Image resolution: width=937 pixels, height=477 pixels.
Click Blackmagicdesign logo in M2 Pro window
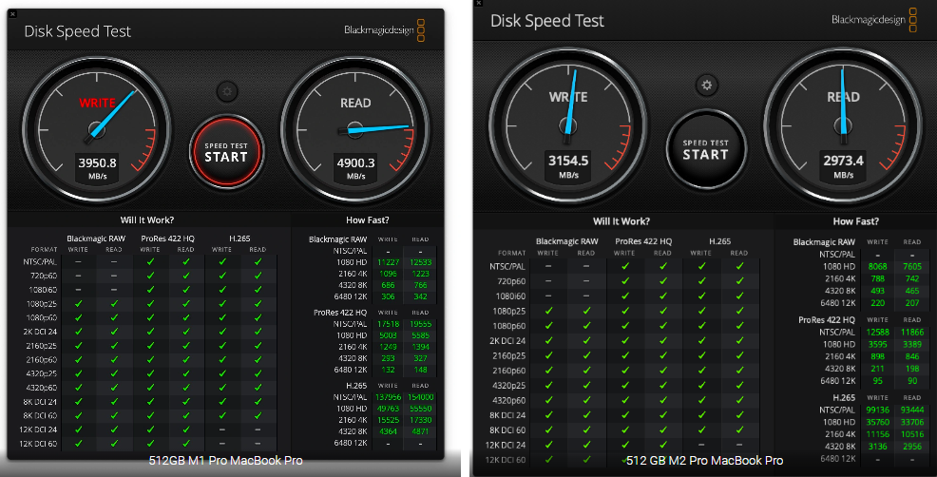tap(873, 20)
